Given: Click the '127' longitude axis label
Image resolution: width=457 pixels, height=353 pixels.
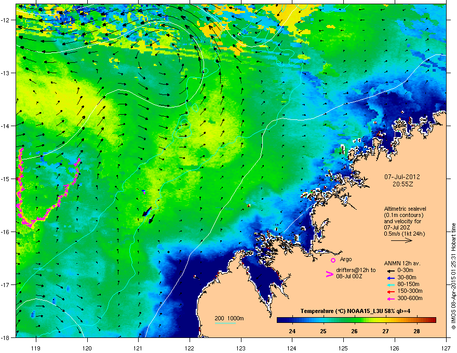Looking at the screenshot, I should [446, 348].
